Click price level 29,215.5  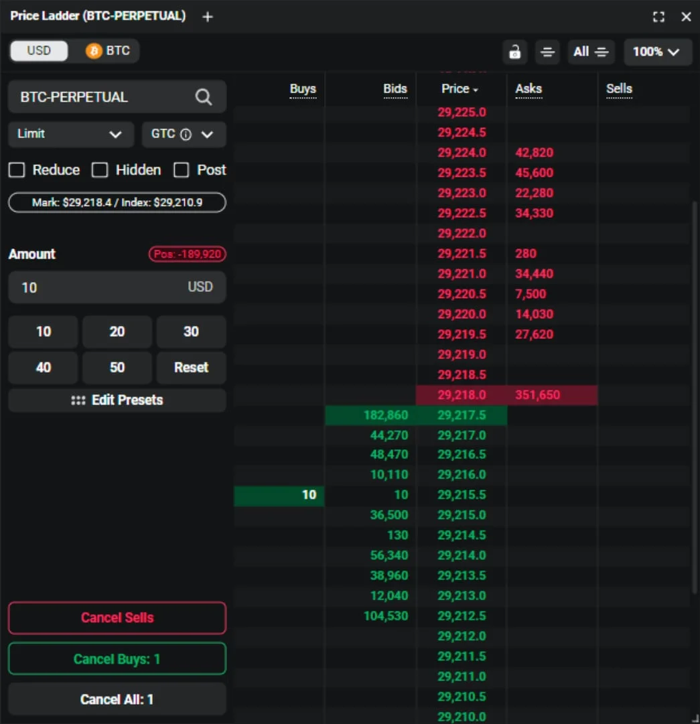[x=462, y=495]
